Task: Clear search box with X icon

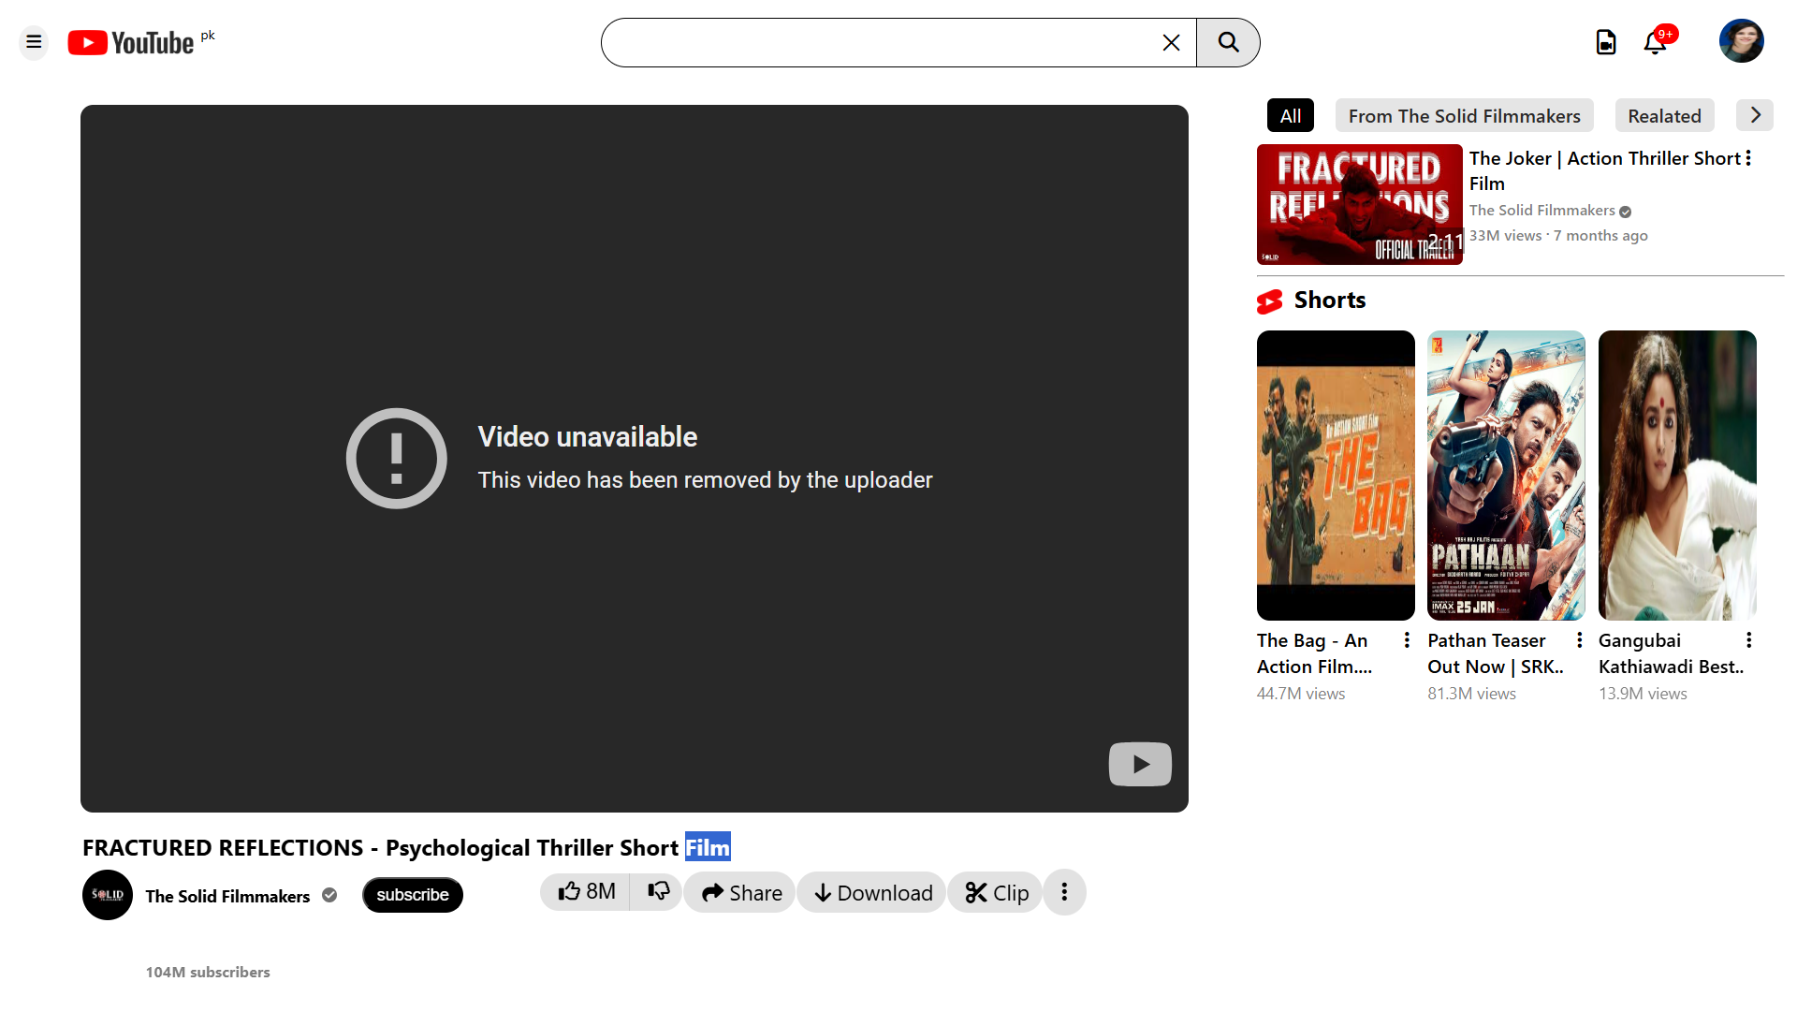Action: (x=1171, y=43)
